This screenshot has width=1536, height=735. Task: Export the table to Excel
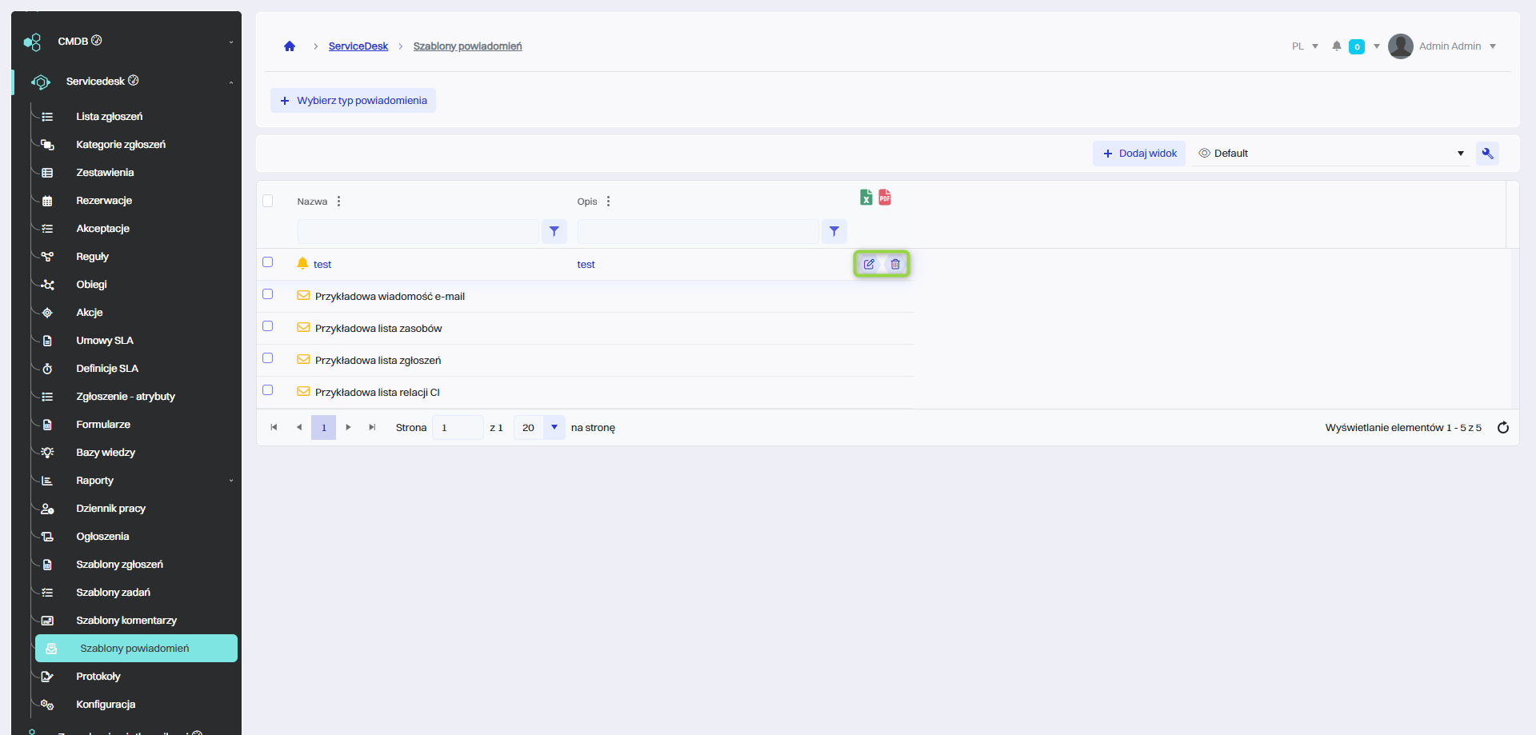(x=866, y=198)
